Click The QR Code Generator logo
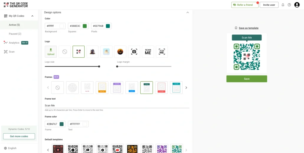304x153 pixels. (16, 5)
